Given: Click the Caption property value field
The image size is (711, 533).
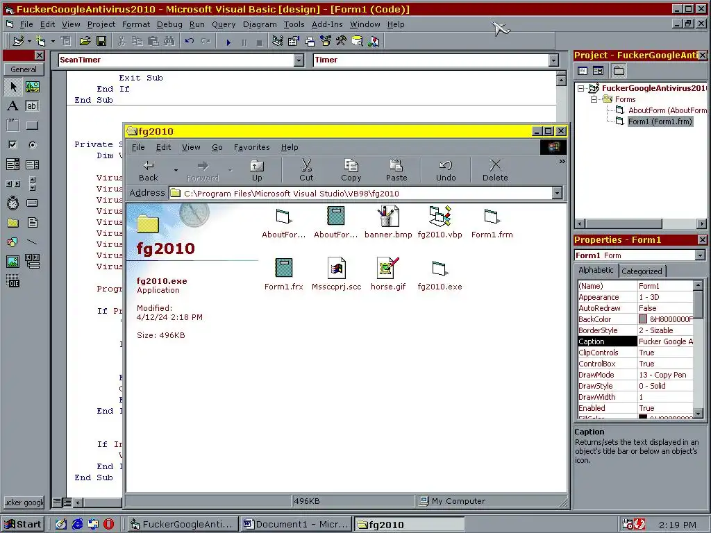Looking at the screenshot, I should click(x=666, y=341).
